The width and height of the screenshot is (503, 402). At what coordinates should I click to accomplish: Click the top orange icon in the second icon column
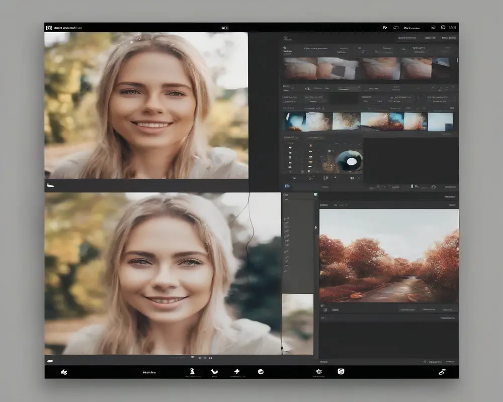coord(310,146)
